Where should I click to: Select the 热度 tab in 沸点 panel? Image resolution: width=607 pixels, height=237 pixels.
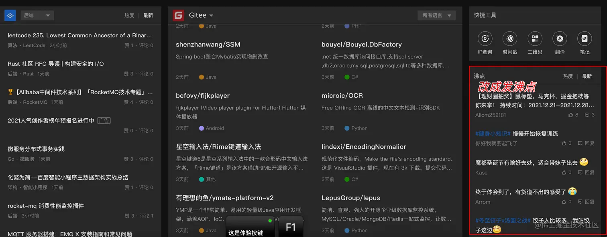(568, 76)
